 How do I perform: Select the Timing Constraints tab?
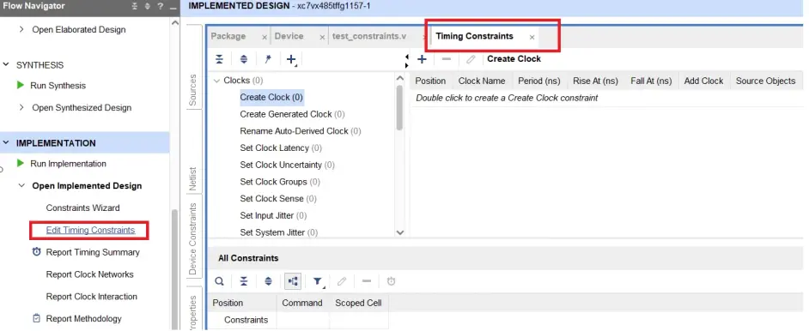[x=474, y=36]
